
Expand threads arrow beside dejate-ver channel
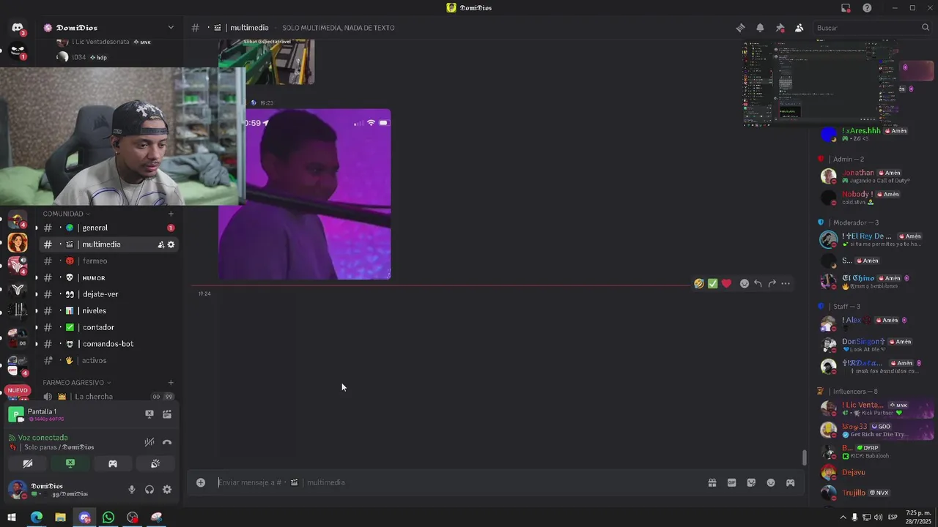pyautogui.click(x=37, y=294)
